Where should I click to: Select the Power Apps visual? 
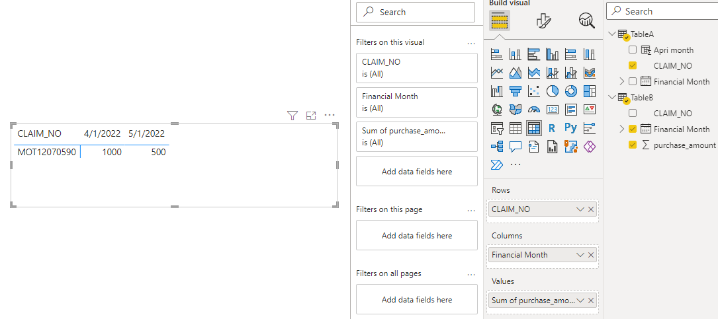click(x=590, y=147)
